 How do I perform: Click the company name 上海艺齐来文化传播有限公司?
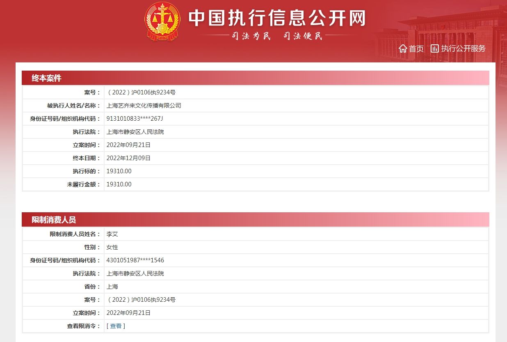[145, 105]
